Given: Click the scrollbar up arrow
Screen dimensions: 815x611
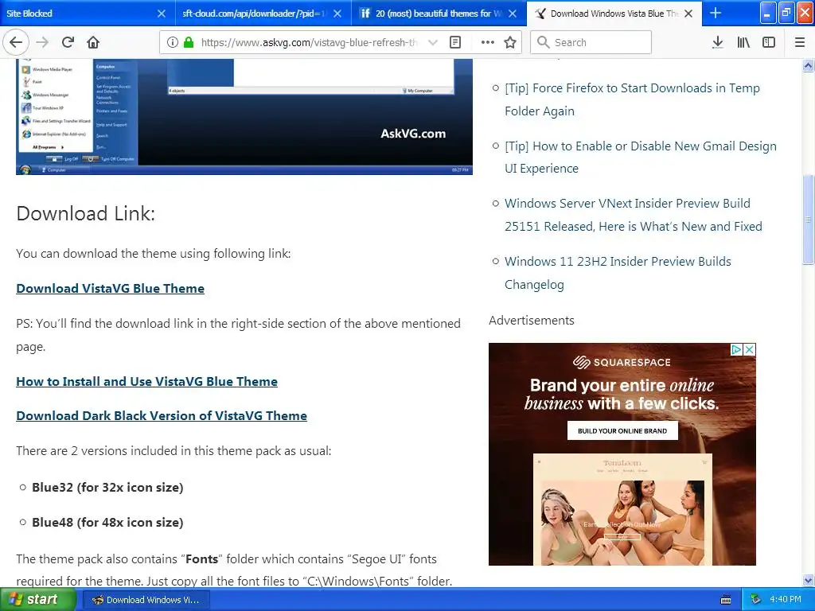Looking at the screenshot, I should (x=809, y=65).
